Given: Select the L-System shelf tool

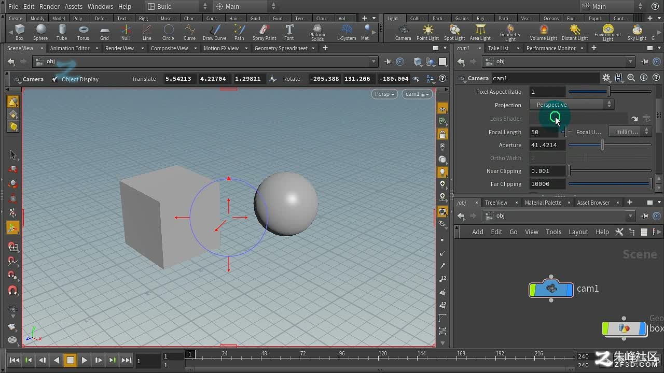Looking at the screenshot, I should tap(347, 32).
